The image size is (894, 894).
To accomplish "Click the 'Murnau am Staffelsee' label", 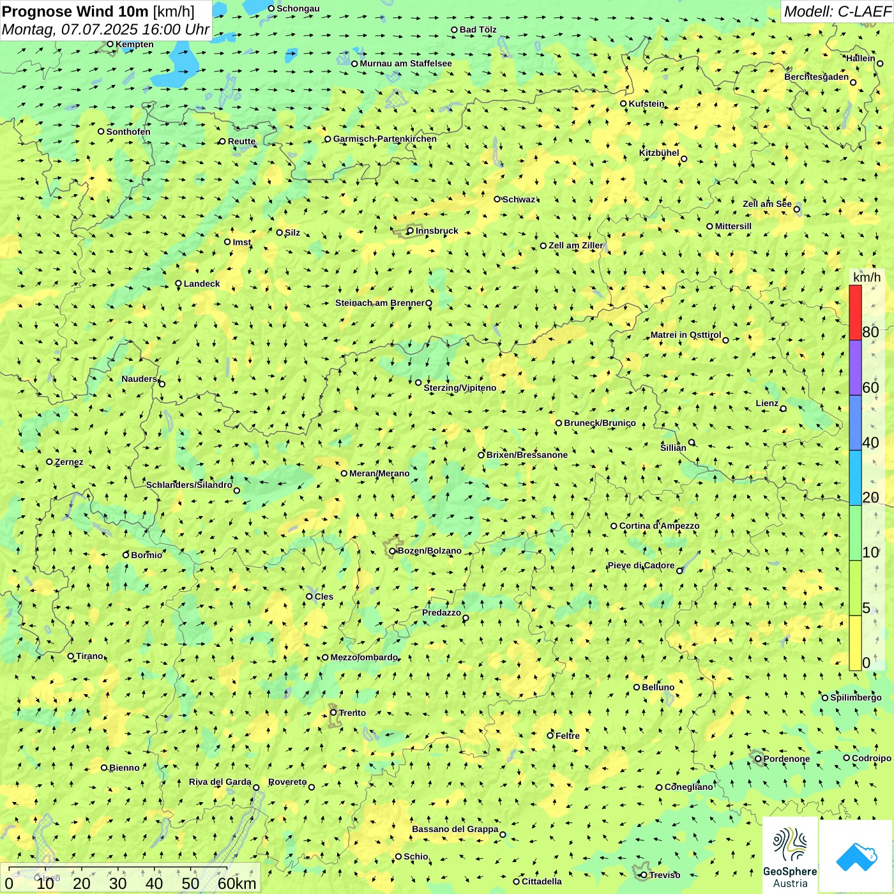I will point(405,63).
